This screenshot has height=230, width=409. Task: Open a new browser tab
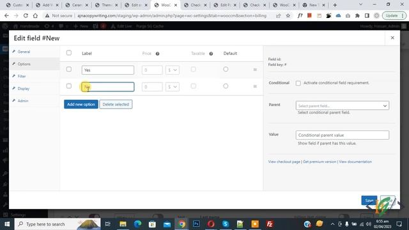pyautogui.click(x=335, y=5)
